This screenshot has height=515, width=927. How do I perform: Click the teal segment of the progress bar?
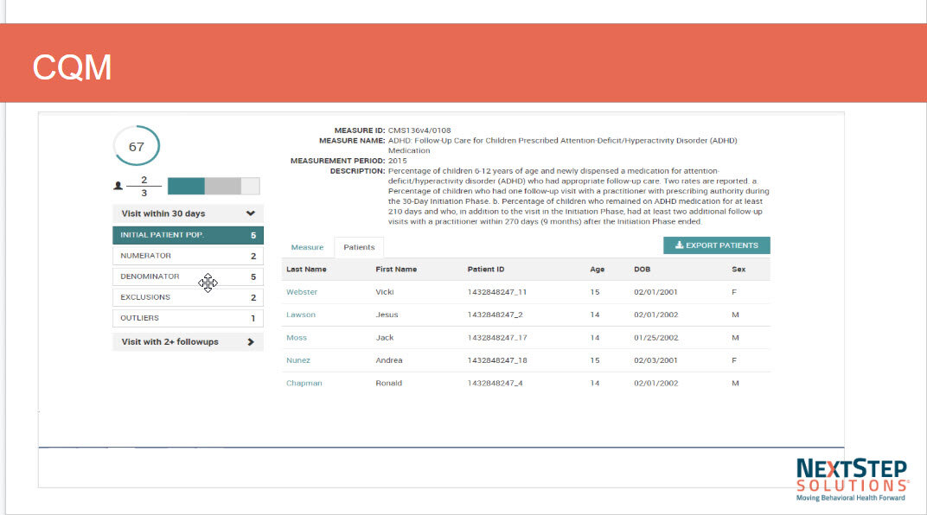(186, 186)
